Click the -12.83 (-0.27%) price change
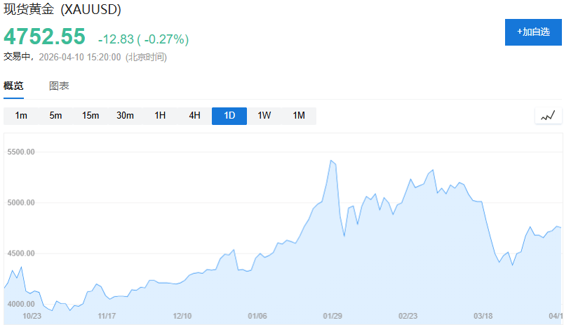Viewport: 564px width, 325px height. point(143,39)
